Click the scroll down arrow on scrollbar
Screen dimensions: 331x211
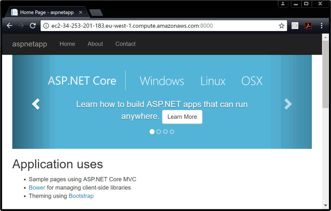[x=325, y=205]
